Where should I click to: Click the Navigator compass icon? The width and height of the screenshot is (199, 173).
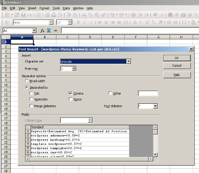click(x=176, y=15)
